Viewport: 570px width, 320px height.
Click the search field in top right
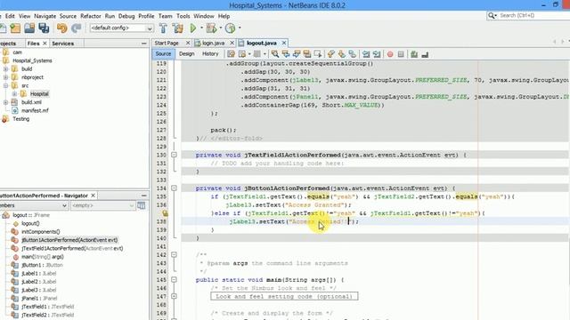pos(533,15)
